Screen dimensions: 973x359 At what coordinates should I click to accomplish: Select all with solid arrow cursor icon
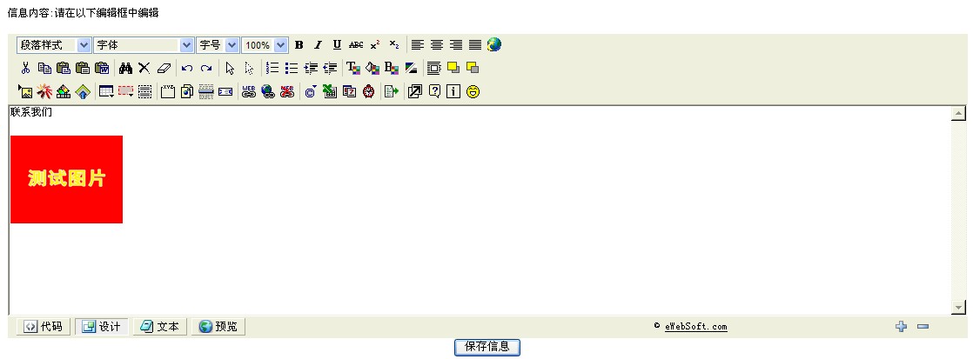230,68
